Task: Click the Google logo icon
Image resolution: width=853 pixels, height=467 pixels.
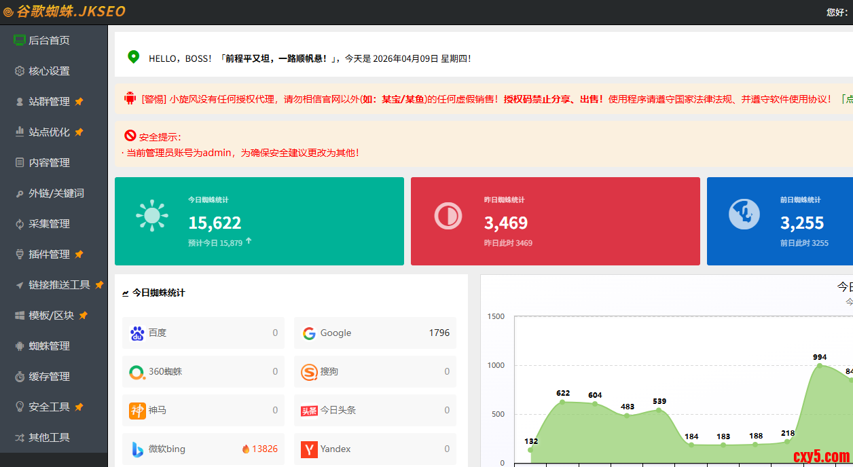Action: coord(309,333)
